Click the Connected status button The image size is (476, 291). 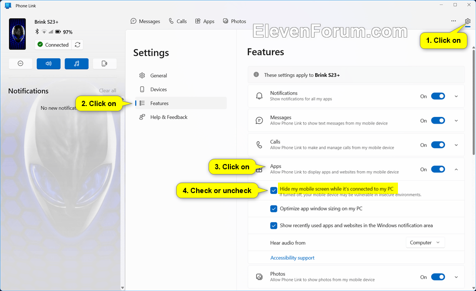pyautogui.click(x=53, y=45)
